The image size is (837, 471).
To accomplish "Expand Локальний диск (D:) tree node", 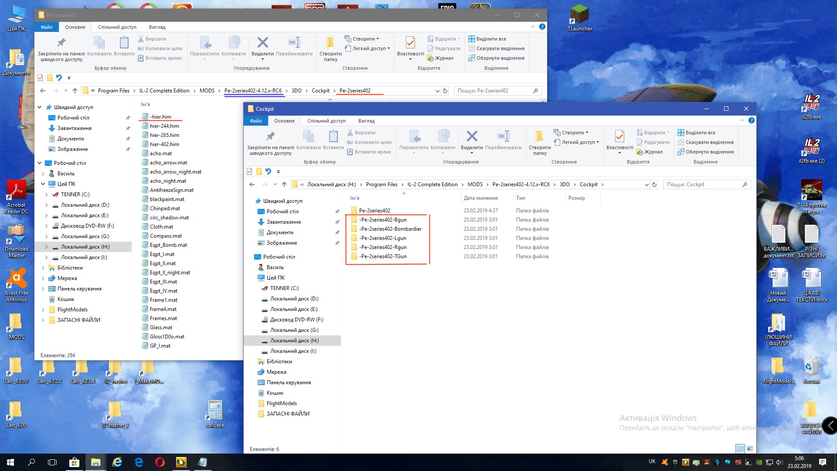I will (47, 205).
